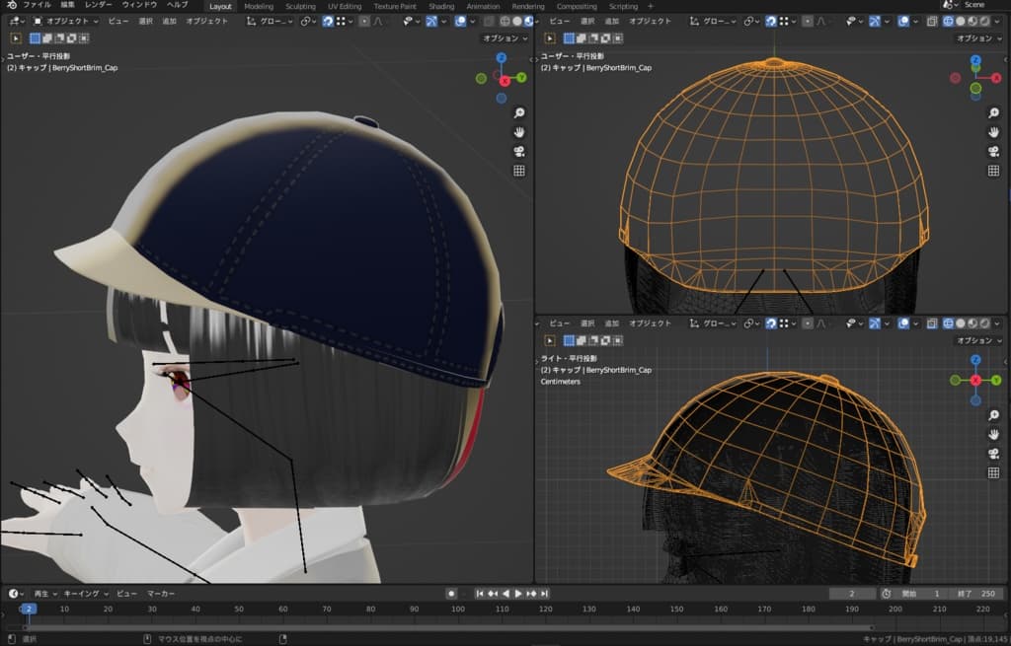Open the グロー transform orientation dropdown in the left viewport
This screenshot has height=646, width=1011.
[x=271, y=20]
